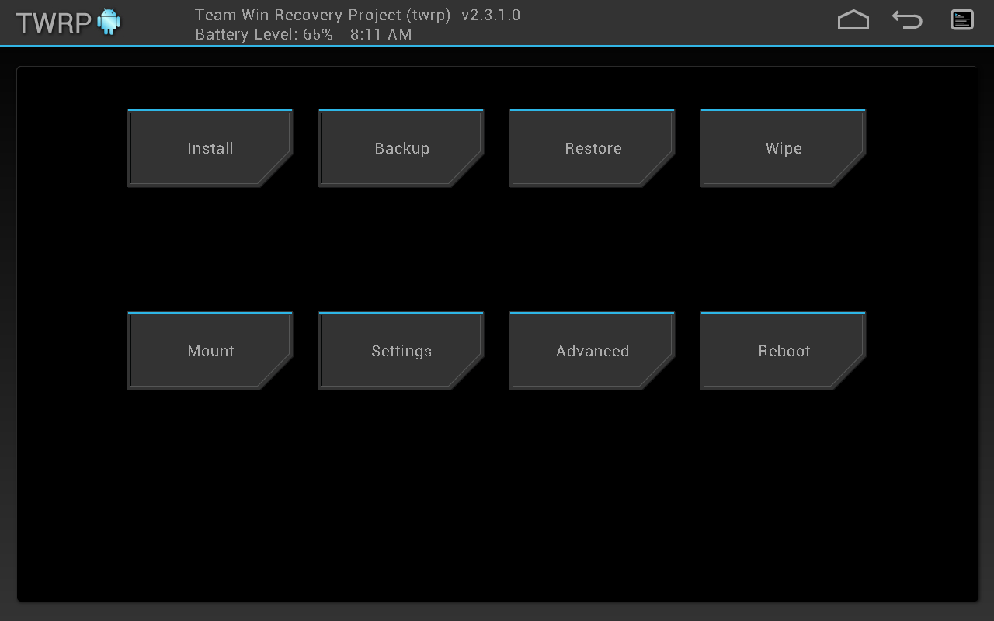994x621 pixels.
Task: Tap the Back arrow icon
Action: point(907,20)
